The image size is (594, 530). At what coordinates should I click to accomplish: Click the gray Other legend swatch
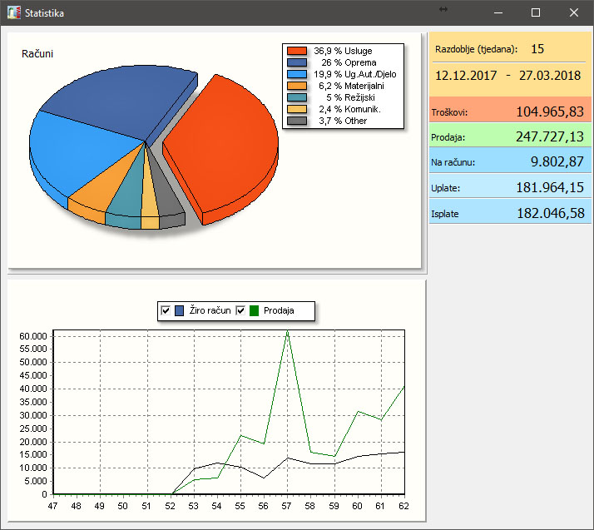pyautogui.click(x=296, y=121)
